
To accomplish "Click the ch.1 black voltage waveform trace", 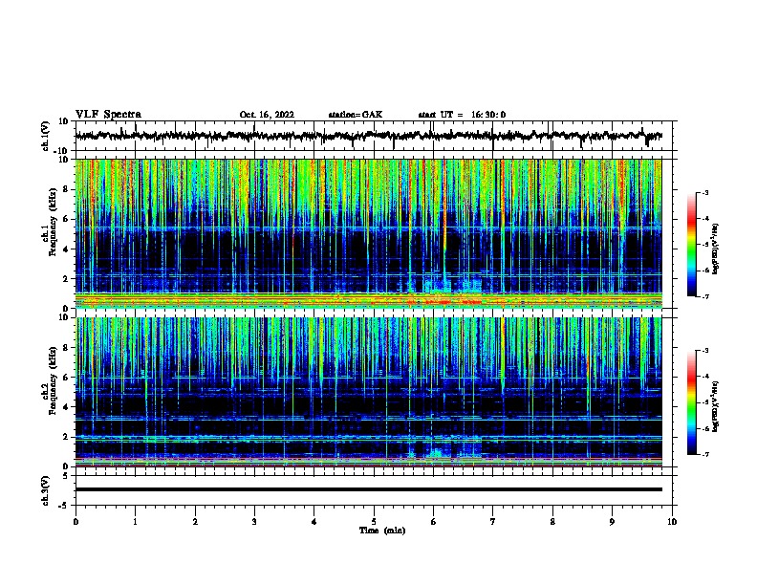I will click(368, 136).
